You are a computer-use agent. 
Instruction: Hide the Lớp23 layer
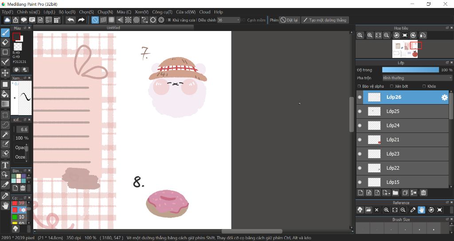(x=360, y=154)
